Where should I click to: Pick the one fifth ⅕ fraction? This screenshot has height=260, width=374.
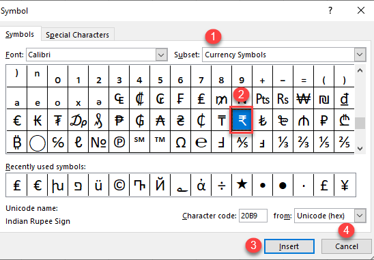(x=324, y=142)
